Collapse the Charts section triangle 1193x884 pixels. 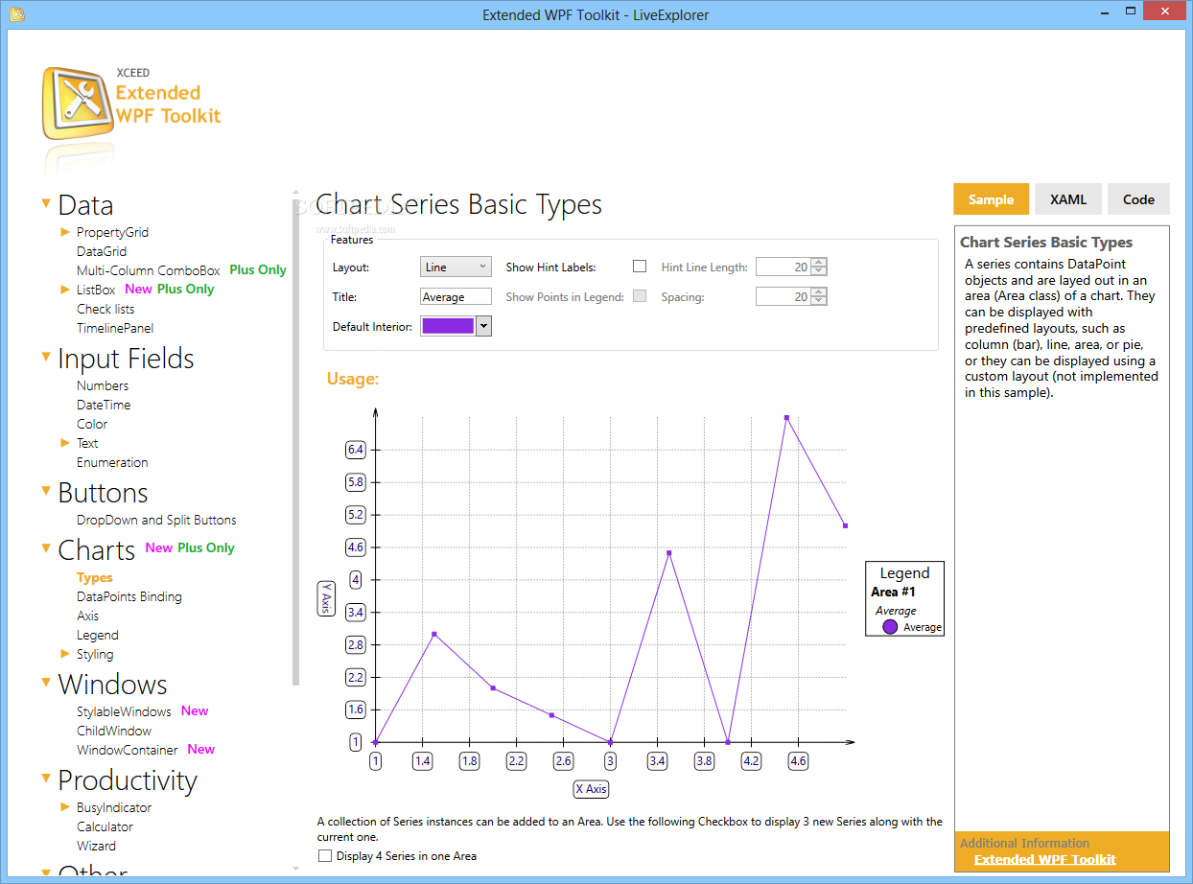click(x=45, y=548)
